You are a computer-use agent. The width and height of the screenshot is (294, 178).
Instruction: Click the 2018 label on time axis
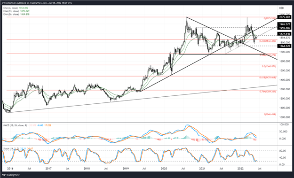[x=87, y=169]
